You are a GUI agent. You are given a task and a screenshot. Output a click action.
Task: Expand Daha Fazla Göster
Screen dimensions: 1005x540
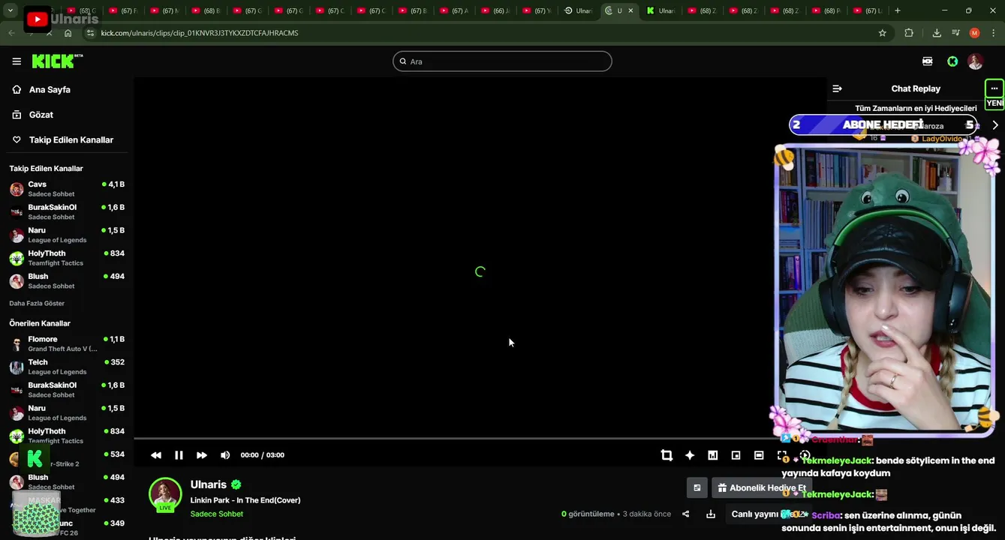[37, 304]
